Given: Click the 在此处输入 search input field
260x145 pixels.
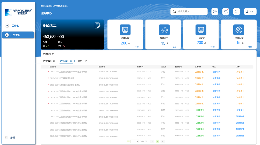Looking at the screenshot, I should pos(192,12).
